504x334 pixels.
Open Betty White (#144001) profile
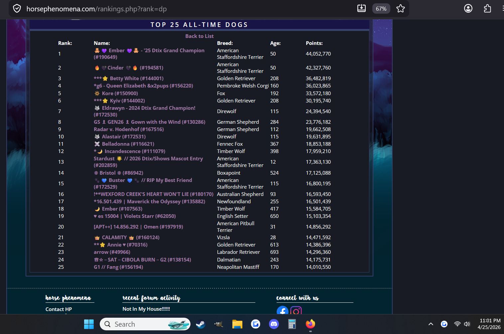point(129,79)
